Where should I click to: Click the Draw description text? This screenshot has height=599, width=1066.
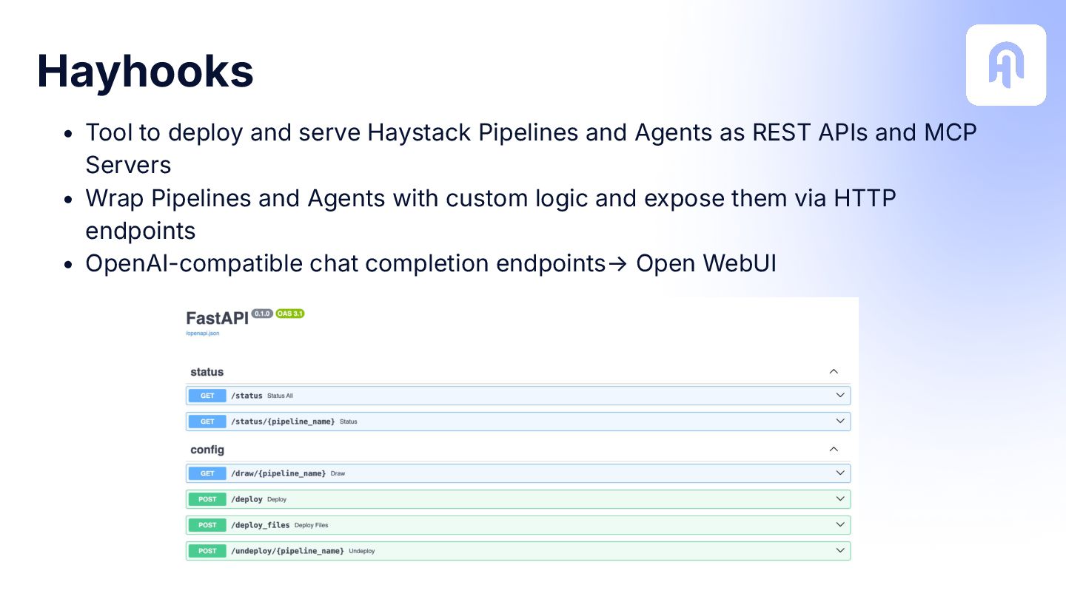[x=338, y=473]
